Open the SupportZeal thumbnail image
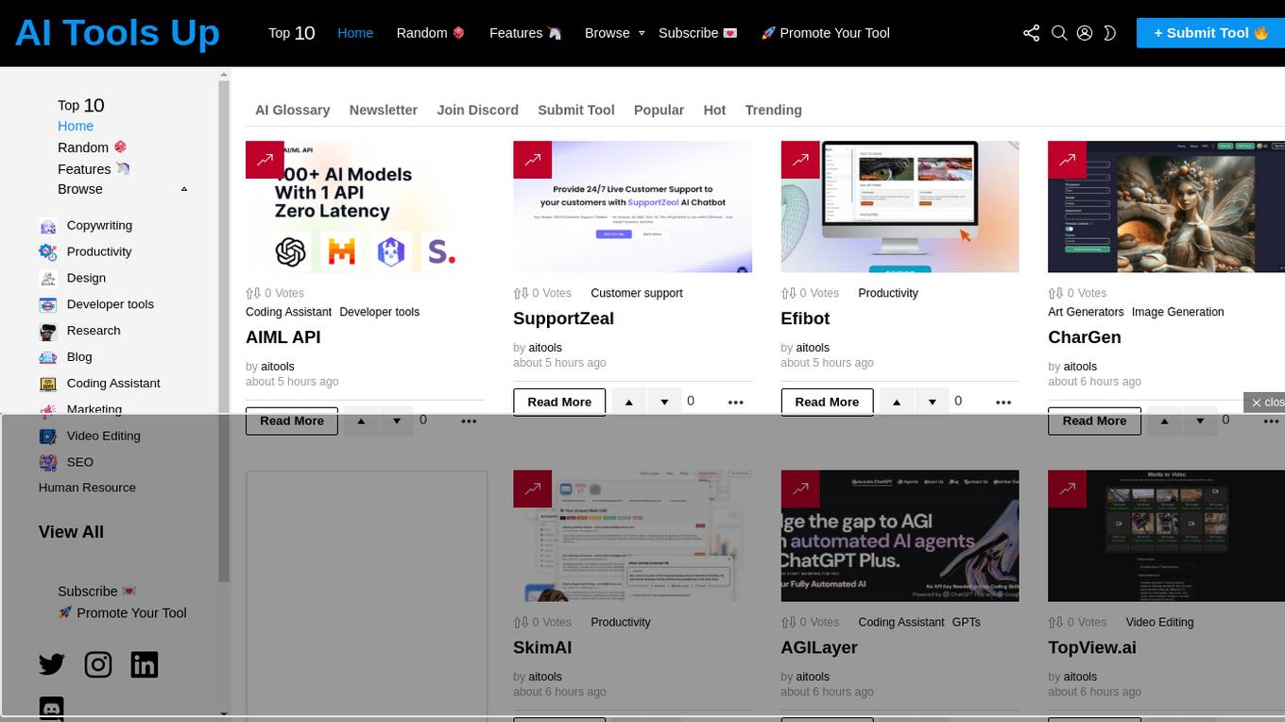1285x722 pixels. (x=632, y=207)
